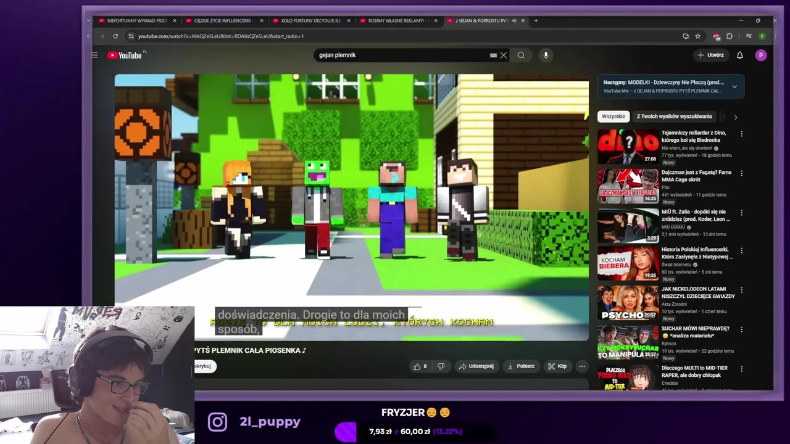Image resolution: width=790 pixels, height=444 pixels.
Task: Open options for Historia Polskiej Influencerki video
Action: tap(741, 251)
